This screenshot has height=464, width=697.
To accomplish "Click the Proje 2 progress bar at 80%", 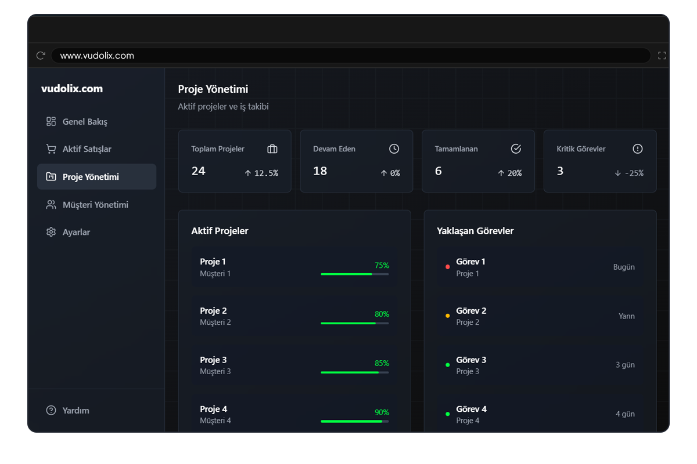I will 354,323.
